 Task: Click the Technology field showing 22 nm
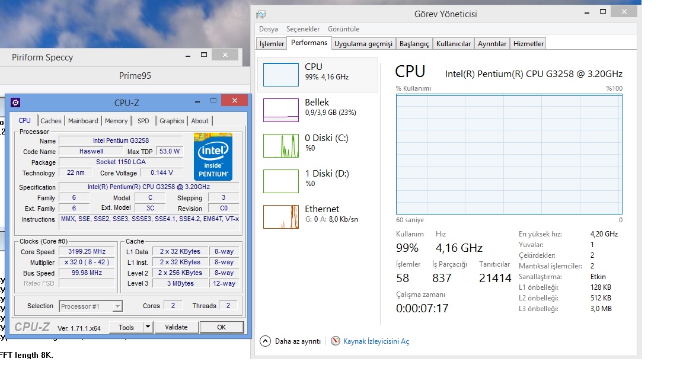pyautogui.click(x=75, y=172)
